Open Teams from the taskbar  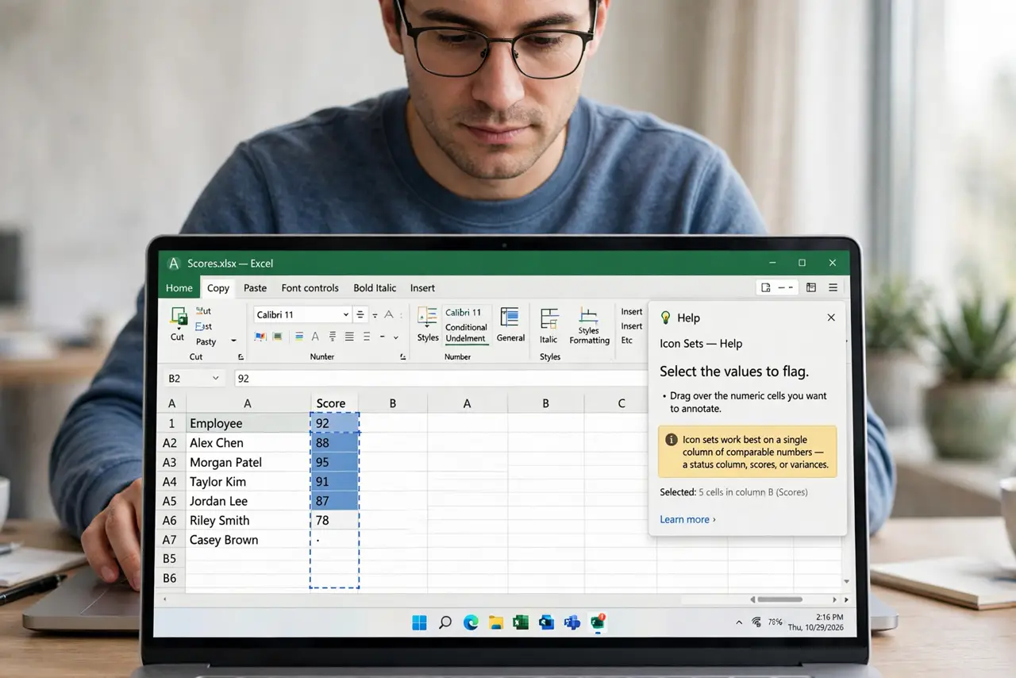pos(572,623)
